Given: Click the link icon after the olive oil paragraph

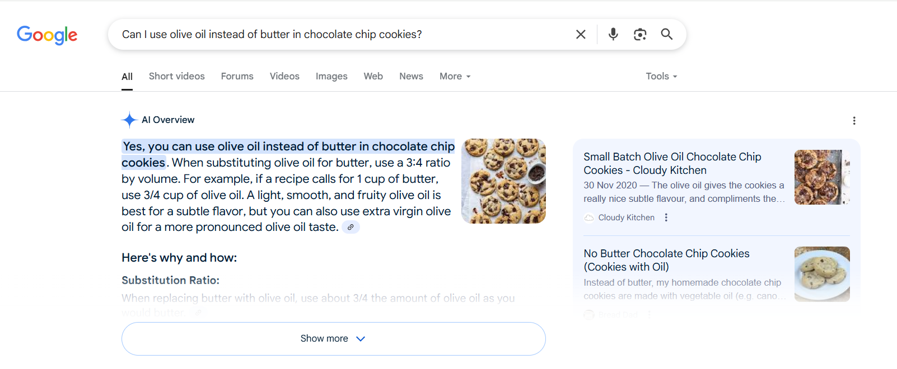Looking at the screenshot, I should tap(351, 227).
